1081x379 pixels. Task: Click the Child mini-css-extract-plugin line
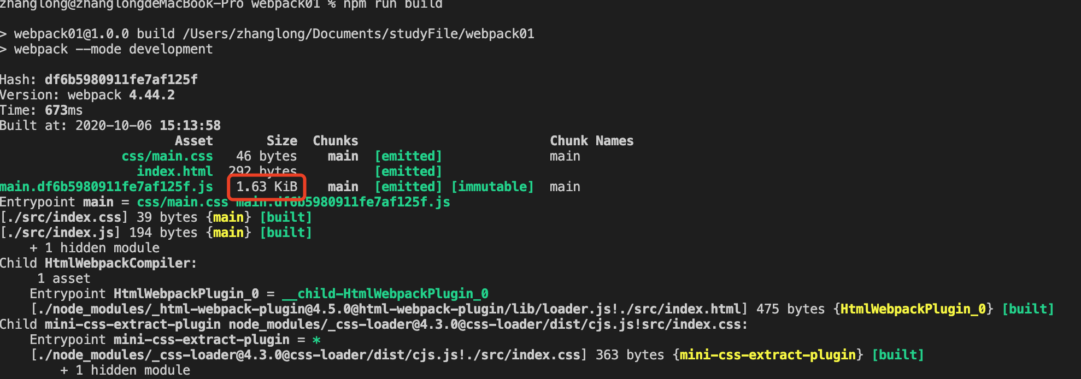click(x=374, y=324)
